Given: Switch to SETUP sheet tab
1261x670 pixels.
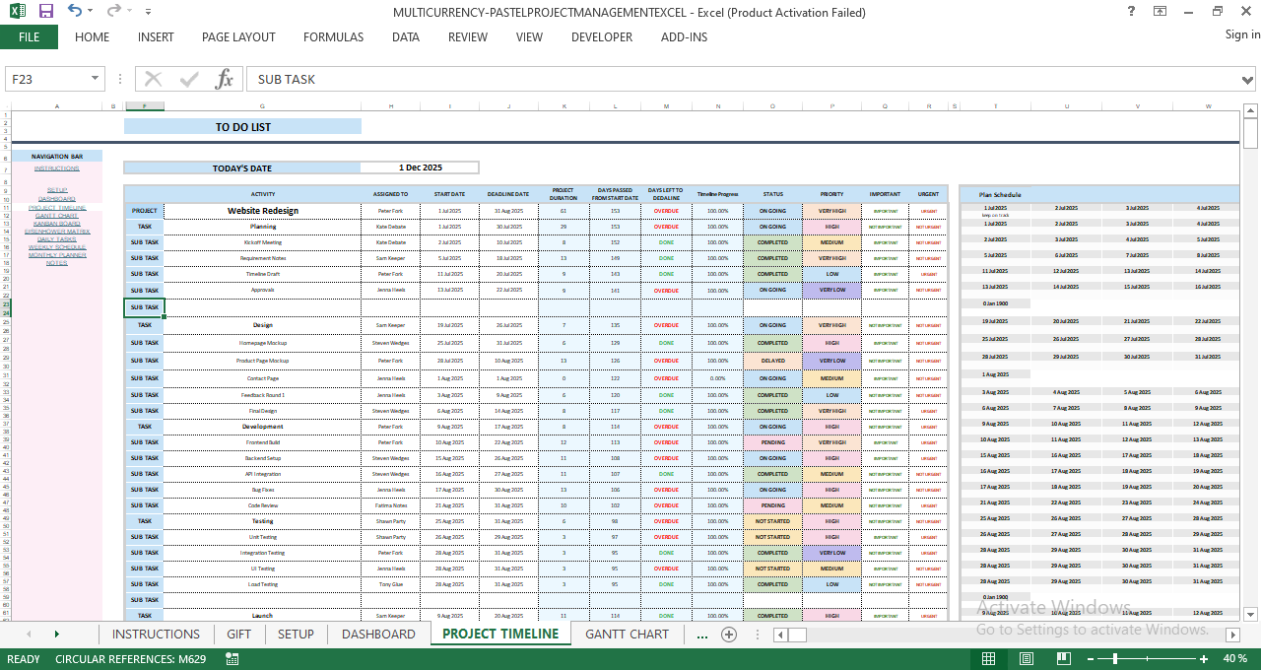Looking at the screenshot, I should pos(296,634).
